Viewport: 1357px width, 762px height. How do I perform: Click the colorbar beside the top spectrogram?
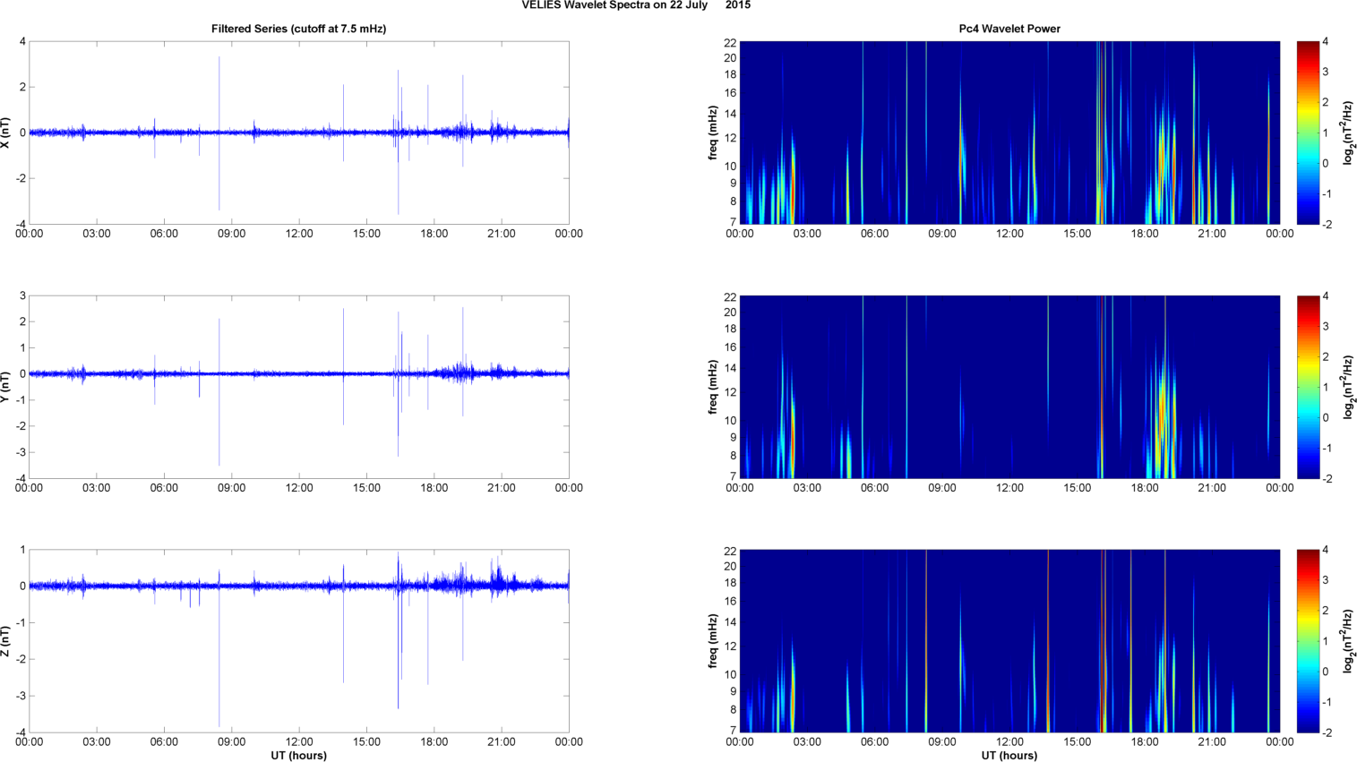pos(1308,133)
